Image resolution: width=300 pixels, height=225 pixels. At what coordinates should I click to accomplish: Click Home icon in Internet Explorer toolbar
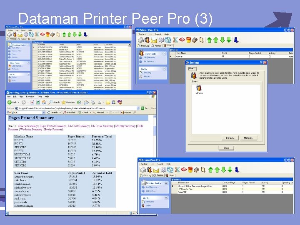[x=44, y=102]
